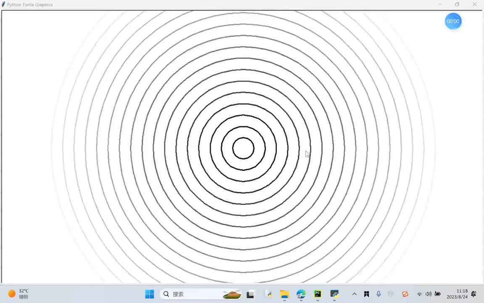Minimize the Python Turtle Graphics window
The image size is (484, 303).
pos(440,4)
